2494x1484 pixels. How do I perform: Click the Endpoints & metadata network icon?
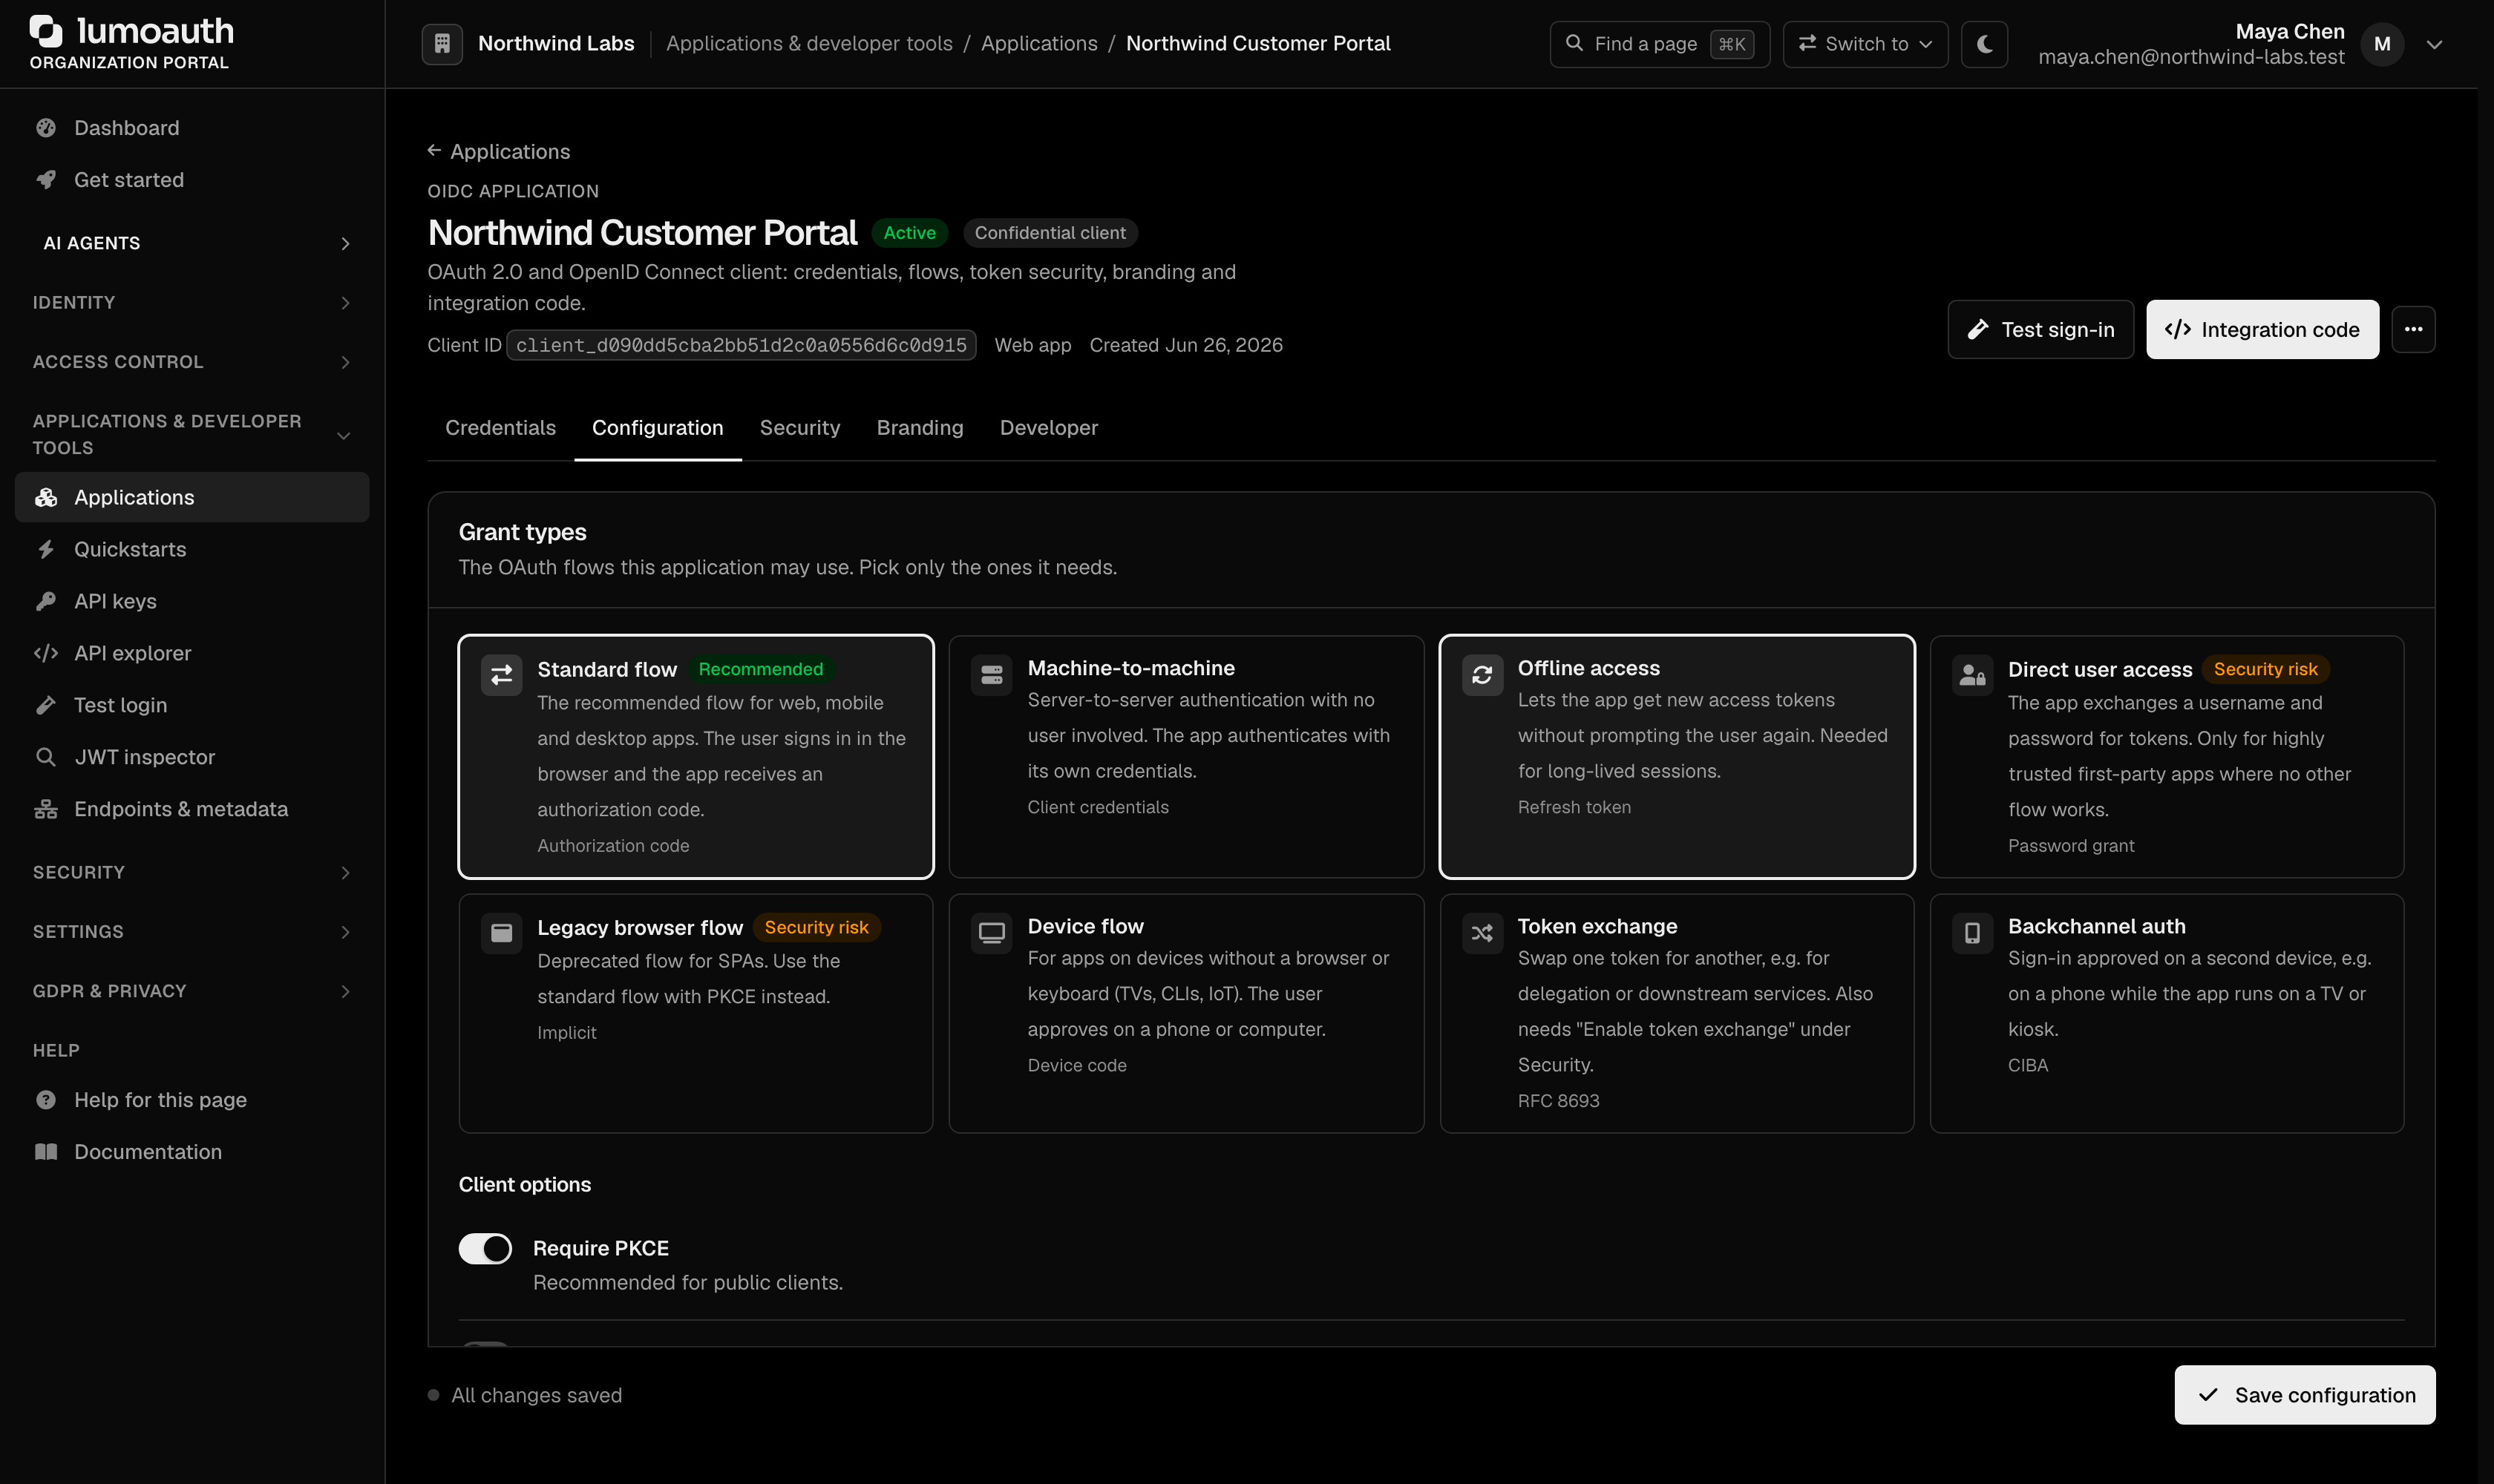tap(46, 809)
